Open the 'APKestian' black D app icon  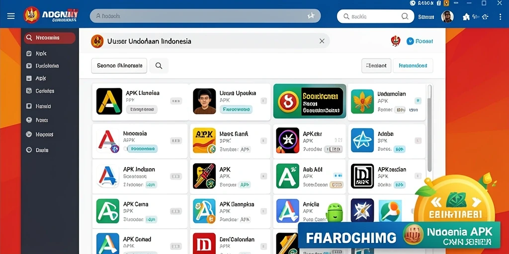(362, 176)
